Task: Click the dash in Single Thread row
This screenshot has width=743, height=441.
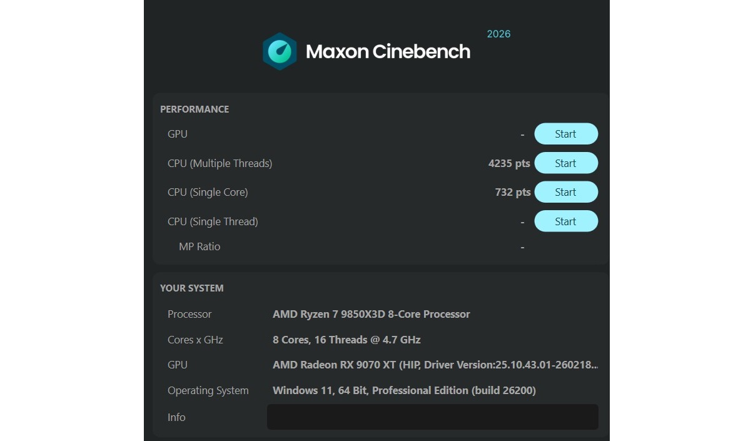Action: point(522,221)
